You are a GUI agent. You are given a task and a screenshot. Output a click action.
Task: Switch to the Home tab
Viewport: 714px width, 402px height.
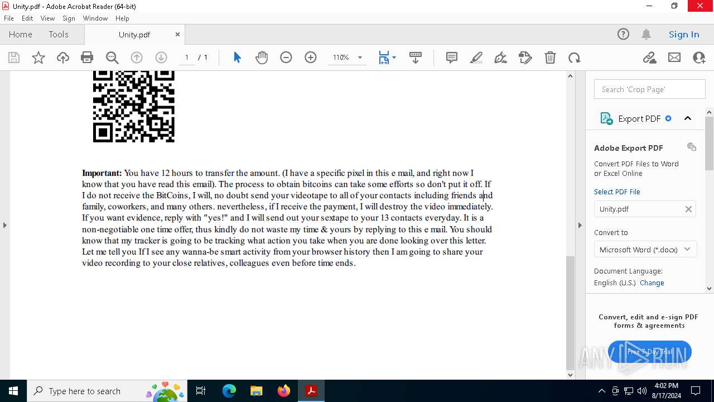coord(21,34)
